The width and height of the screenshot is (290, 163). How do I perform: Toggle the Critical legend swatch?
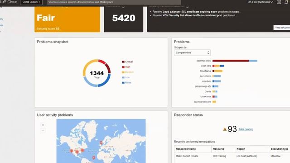point(123,62)
